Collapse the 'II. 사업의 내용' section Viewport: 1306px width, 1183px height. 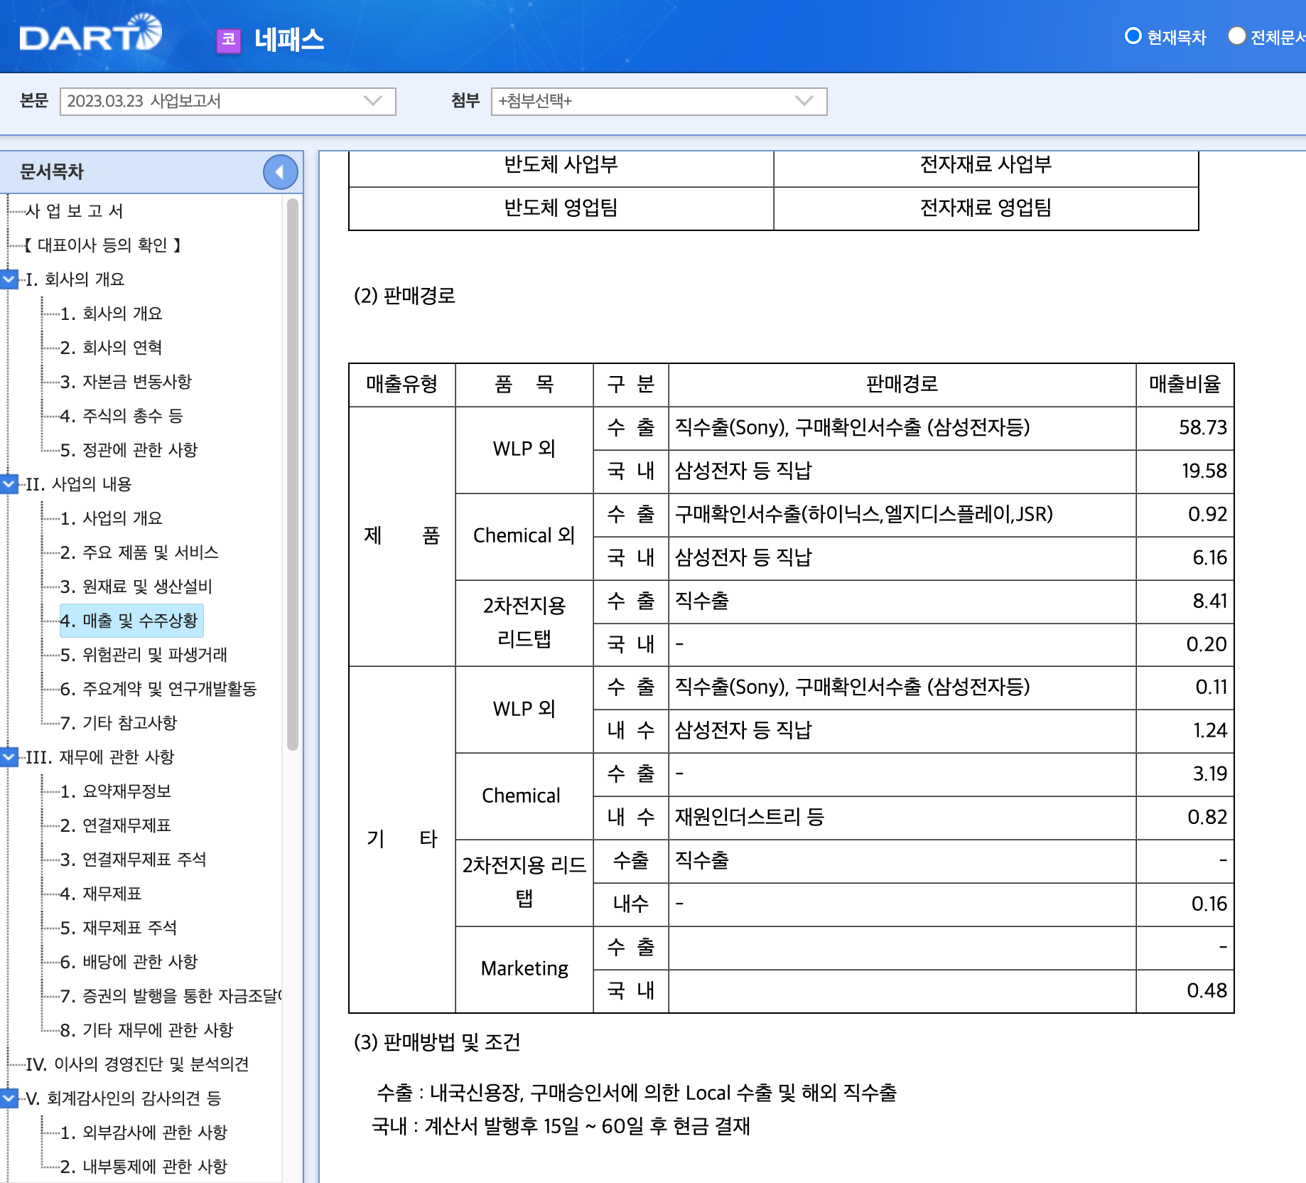click(x=9, y=484)
